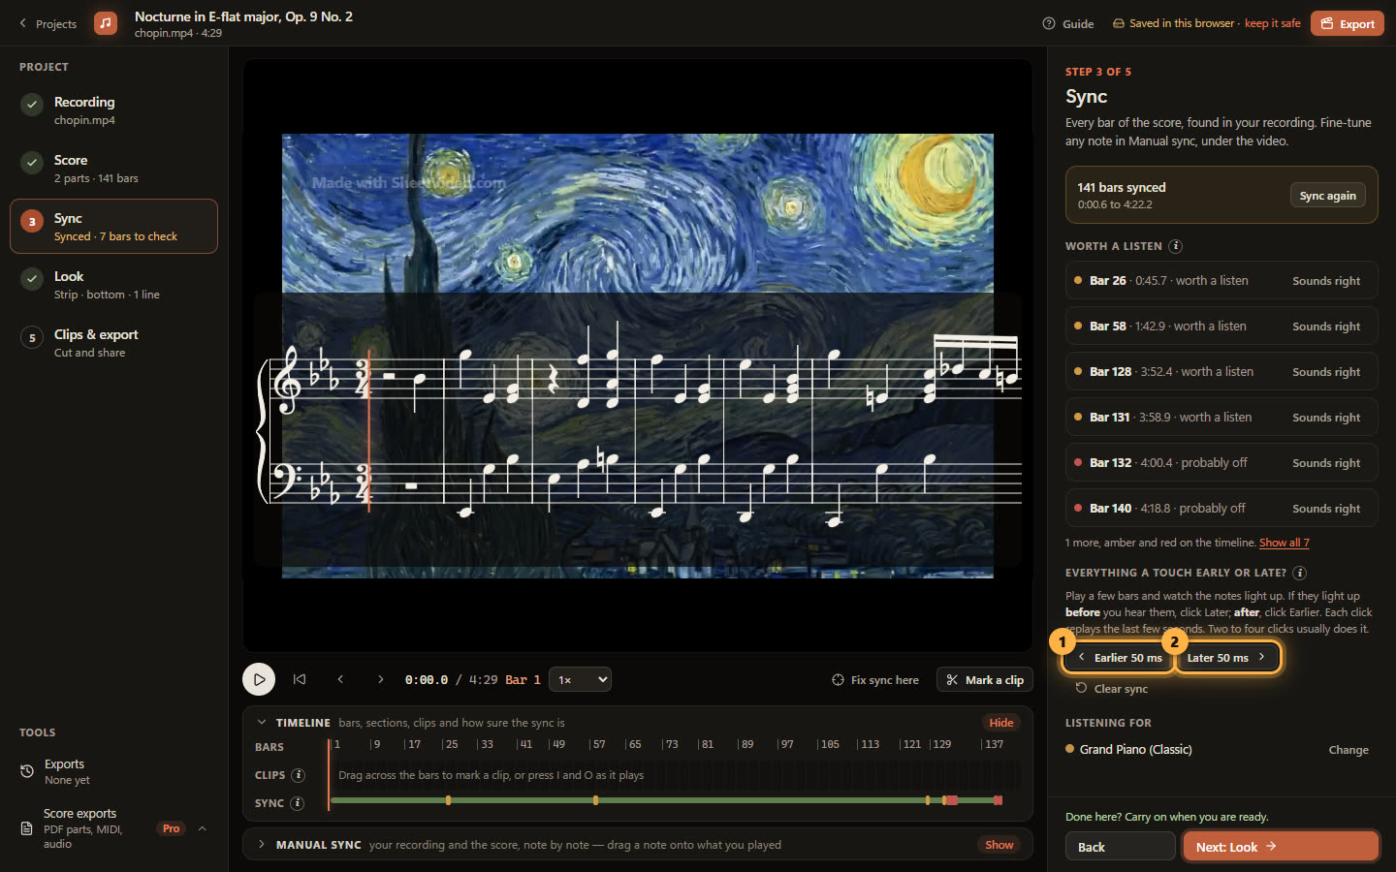This screenshot has width=1396, height=872.
Task: Collapse Score exports chevron
Action: coord(203,828)
